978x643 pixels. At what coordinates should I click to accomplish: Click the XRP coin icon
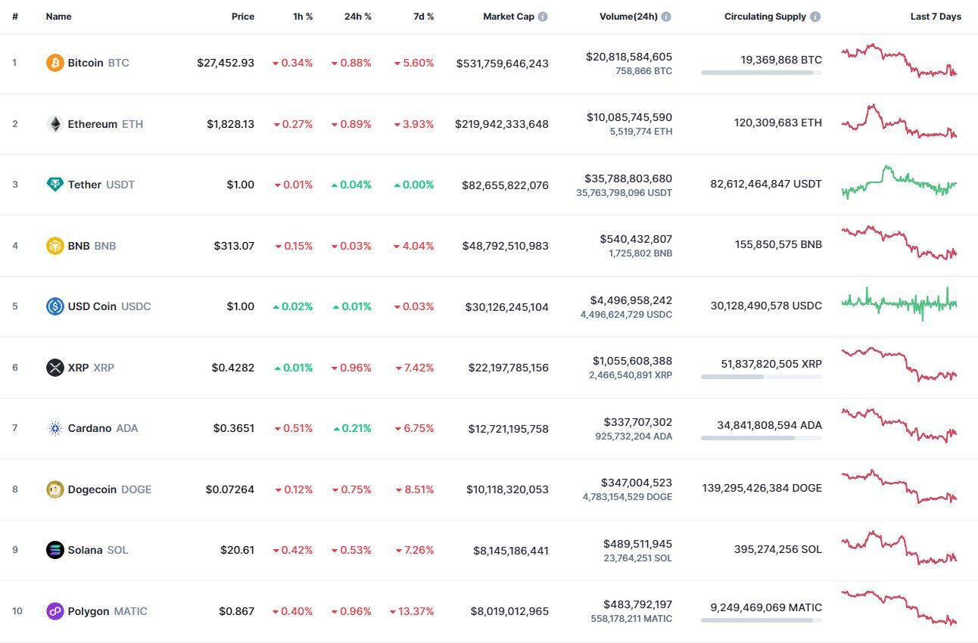click(55, 368)
